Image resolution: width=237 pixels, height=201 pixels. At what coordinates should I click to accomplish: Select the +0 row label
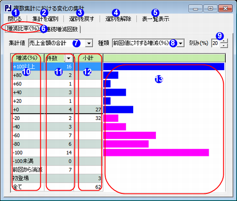coord(16,110)
